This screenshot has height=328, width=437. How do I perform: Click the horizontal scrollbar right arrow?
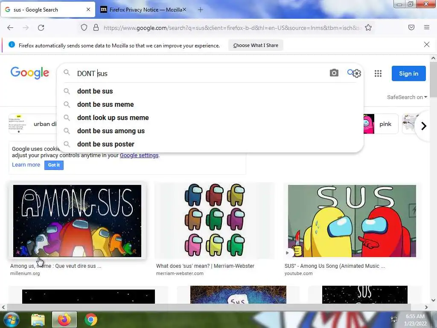click(x=426, y=307)
